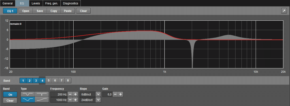The image size is (290, 106).
Task: Increase the 200 Hz frequency with plus
Action: click(x=75, y=94)
